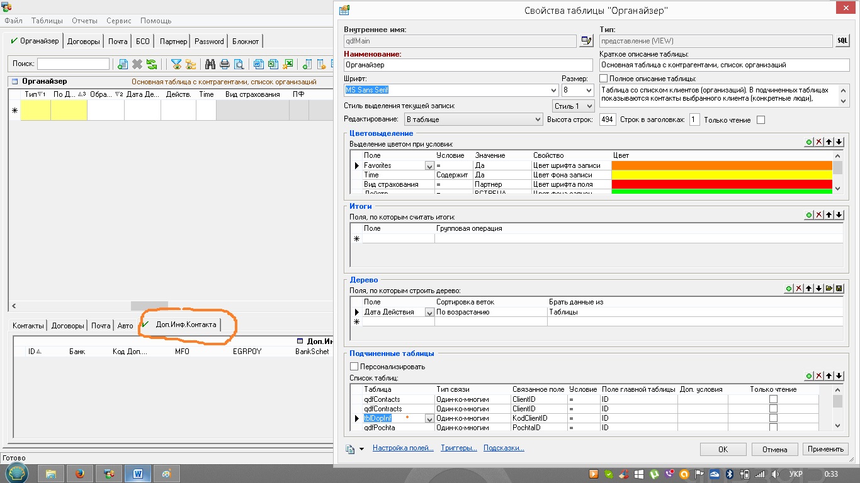
Task: Expand the Редактирование dropdown
Action: (537, 119)
